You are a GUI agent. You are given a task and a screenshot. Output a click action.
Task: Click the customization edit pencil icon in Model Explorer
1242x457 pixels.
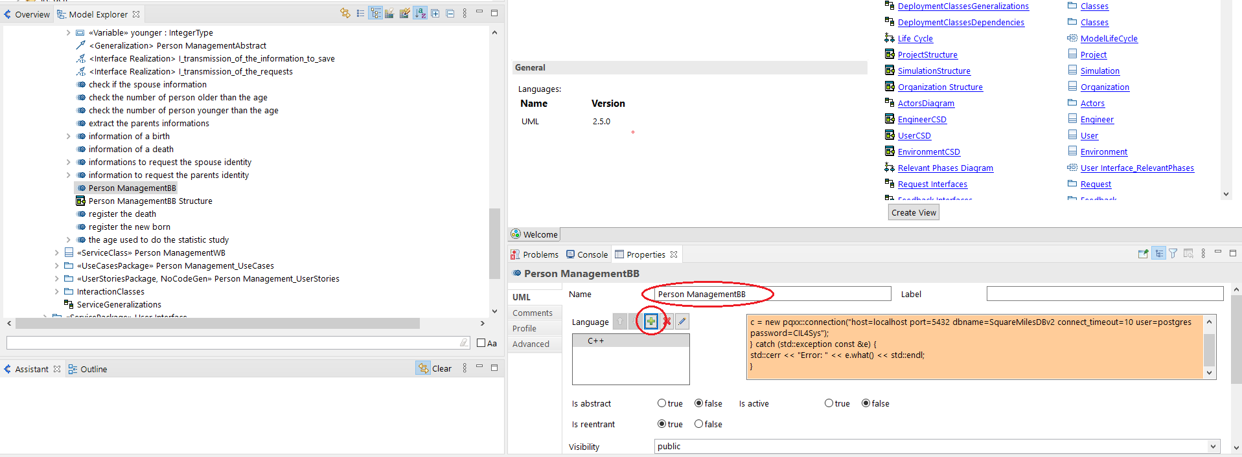[x=405, y=13]
